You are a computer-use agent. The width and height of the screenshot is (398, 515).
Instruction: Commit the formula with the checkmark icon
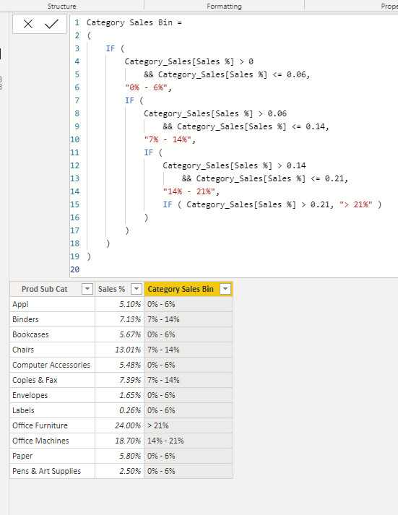coord(51,24)
